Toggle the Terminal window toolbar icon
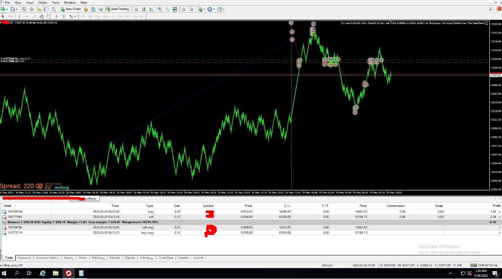This screenshot has height=279, width=502. 46,9
